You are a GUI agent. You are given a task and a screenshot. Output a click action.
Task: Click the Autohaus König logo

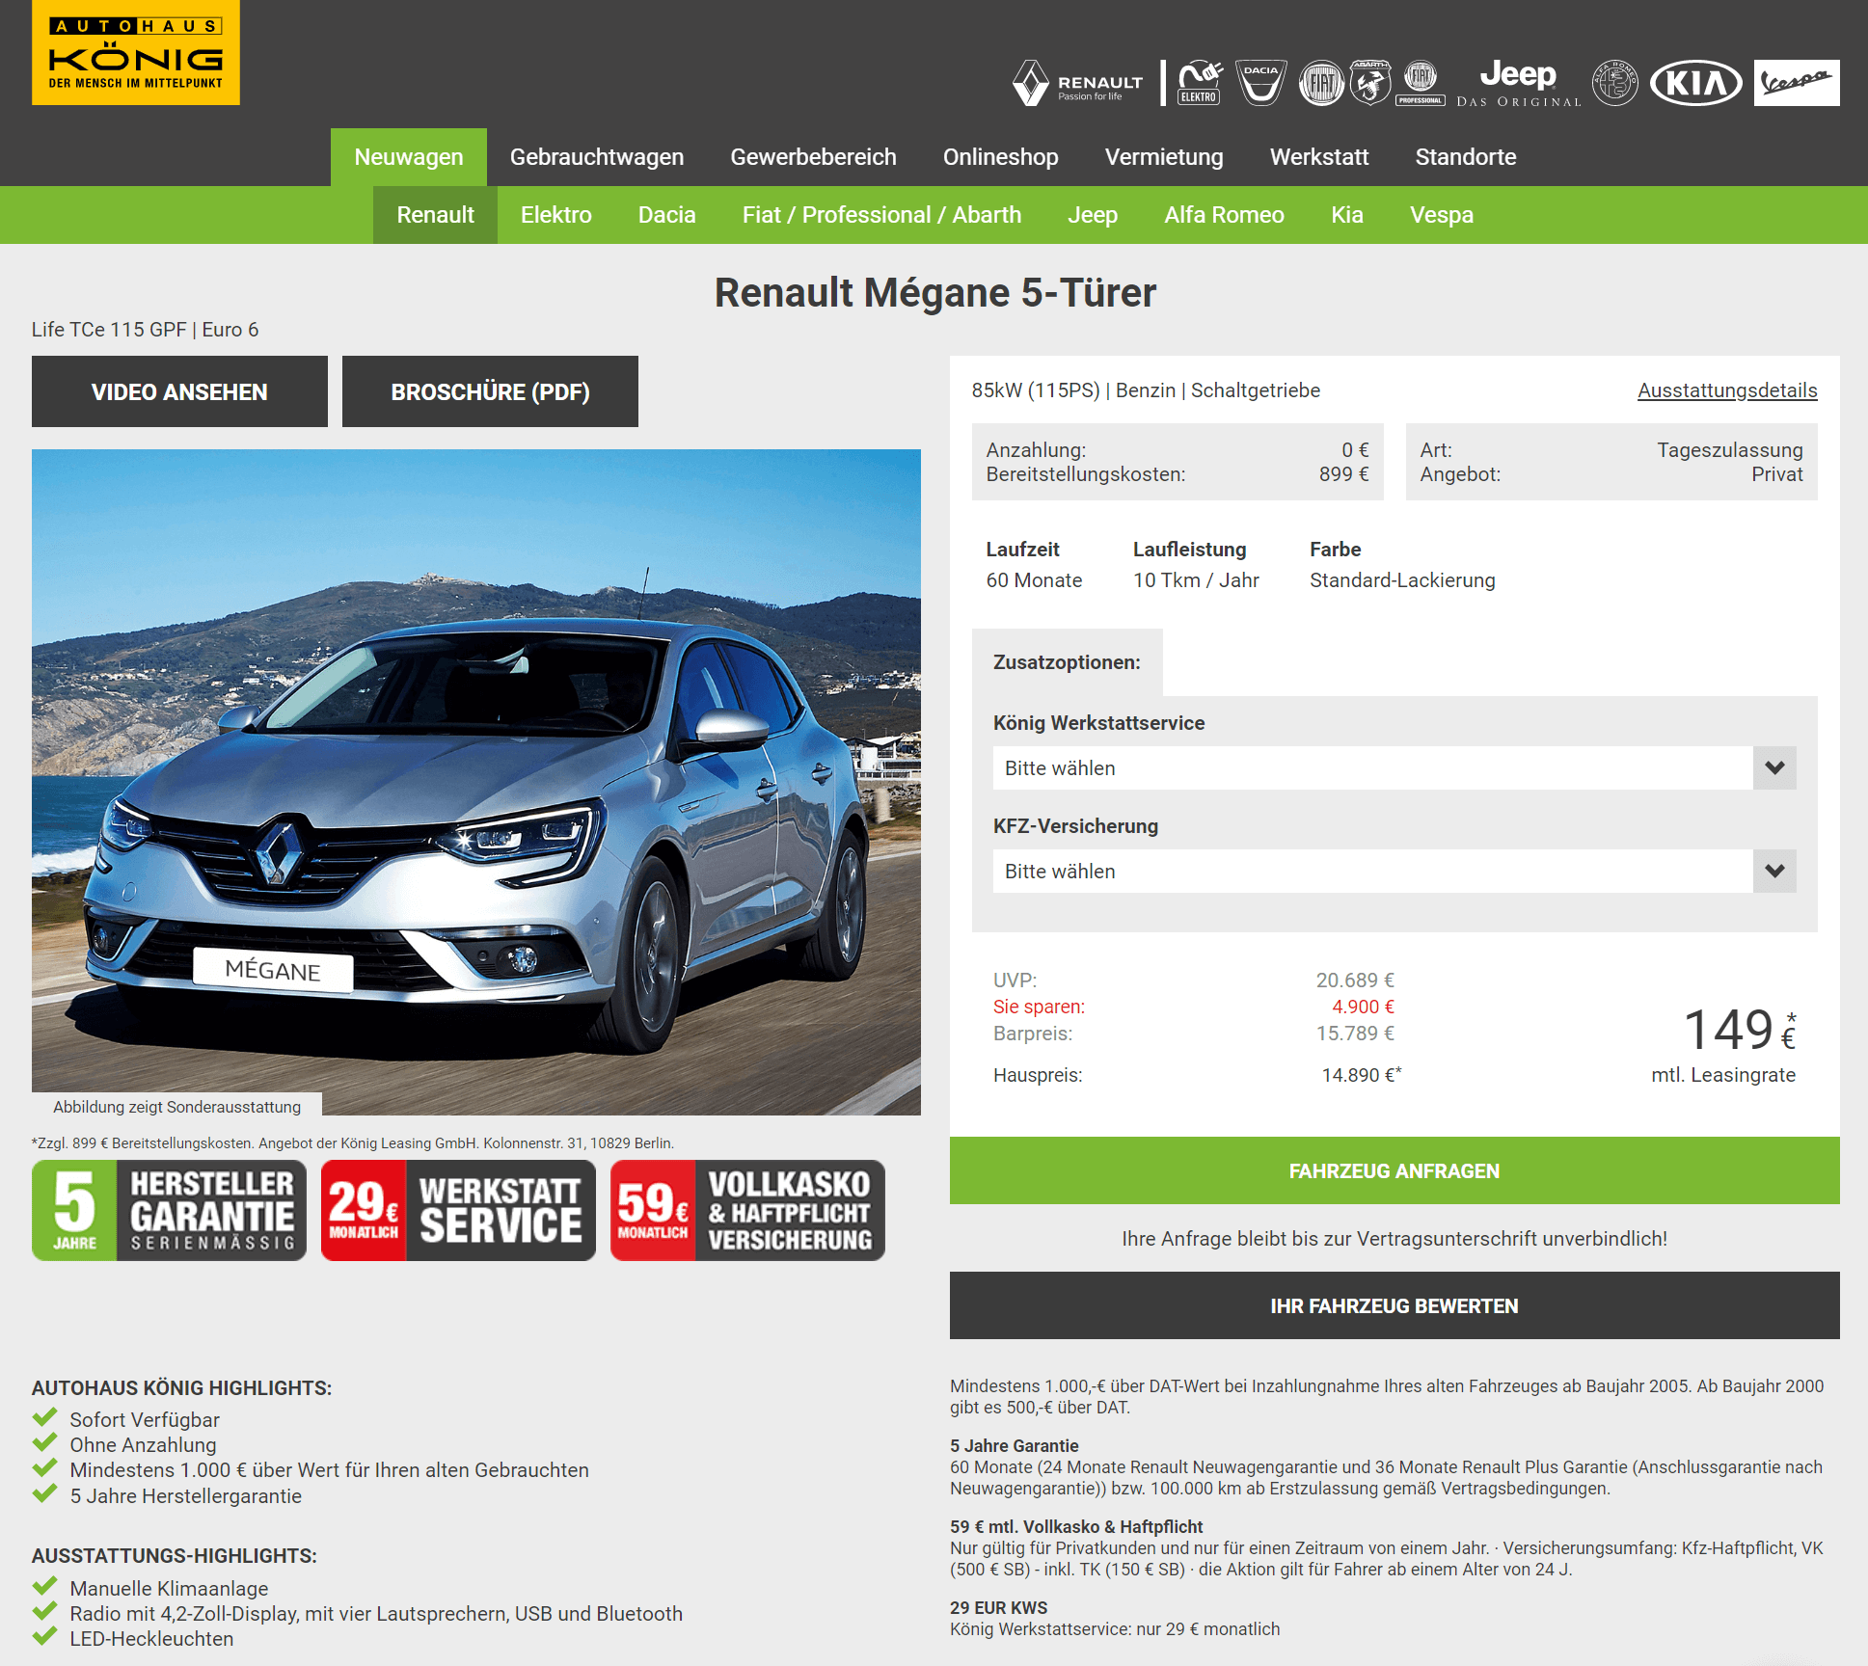click(136, 52)
